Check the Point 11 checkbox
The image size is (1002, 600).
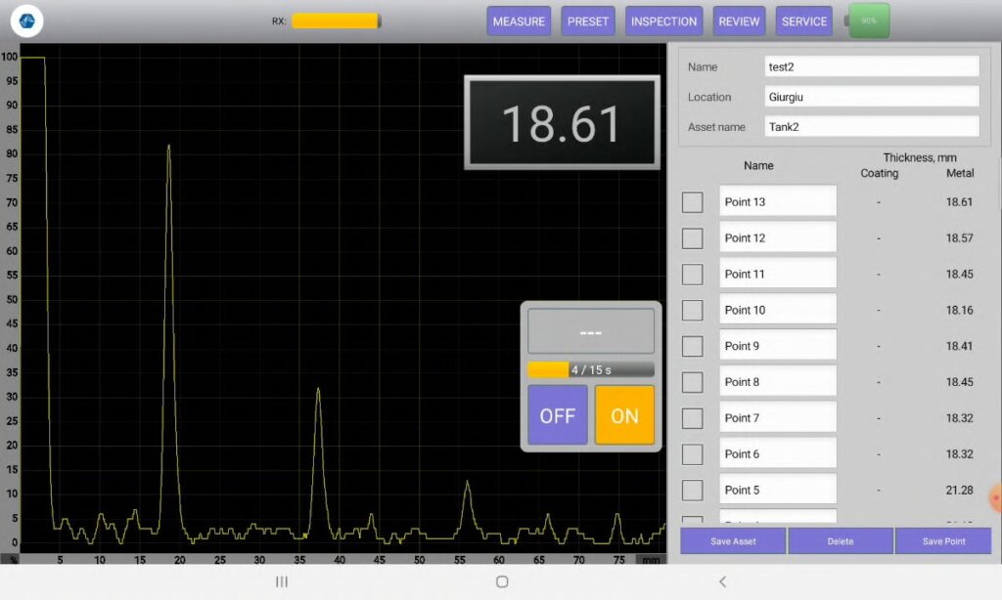point(692,275)
